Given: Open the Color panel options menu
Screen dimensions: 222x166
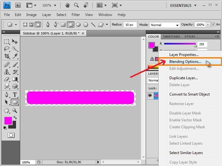Looking at the screenshot, I should [217, 36].
